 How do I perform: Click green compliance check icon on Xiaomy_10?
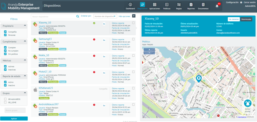(x=94, y=23)
